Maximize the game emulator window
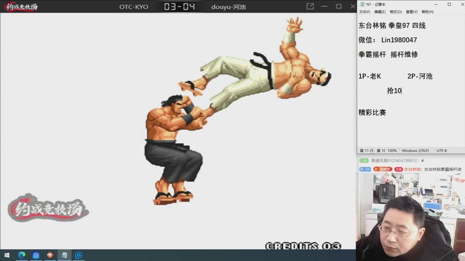Image resolution: width=465 pixels, height=261 pixels. tap(338, 6)
